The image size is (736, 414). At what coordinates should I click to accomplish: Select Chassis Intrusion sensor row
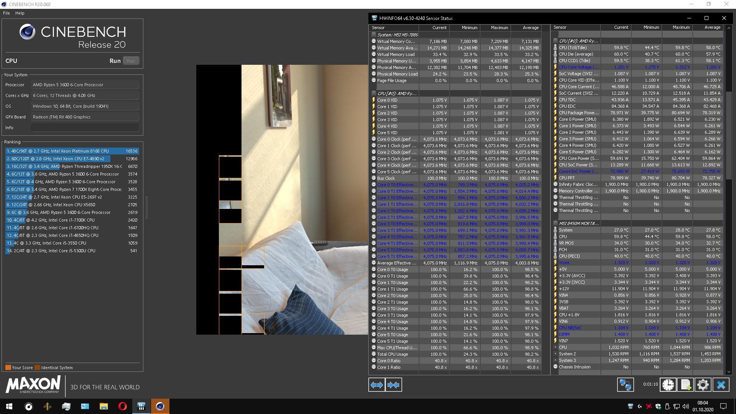tap(637, 367)
